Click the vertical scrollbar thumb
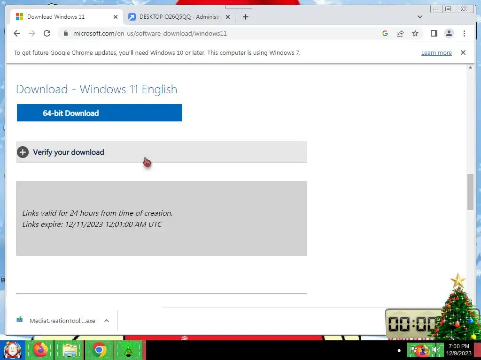The width and height of the screenshot is (481, 360). (470, 192)
